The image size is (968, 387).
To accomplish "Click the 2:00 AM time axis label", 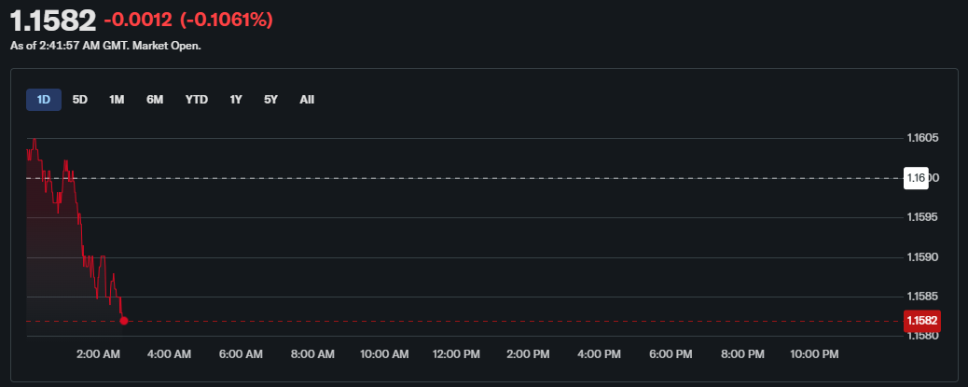I will (98, 354).
